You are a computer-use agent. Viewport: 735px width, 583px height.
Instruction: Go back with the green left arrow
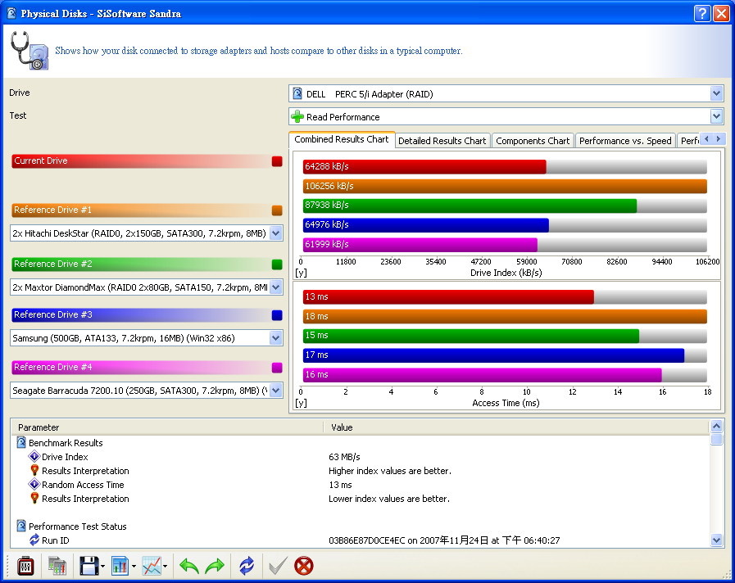tap(189, 566)
